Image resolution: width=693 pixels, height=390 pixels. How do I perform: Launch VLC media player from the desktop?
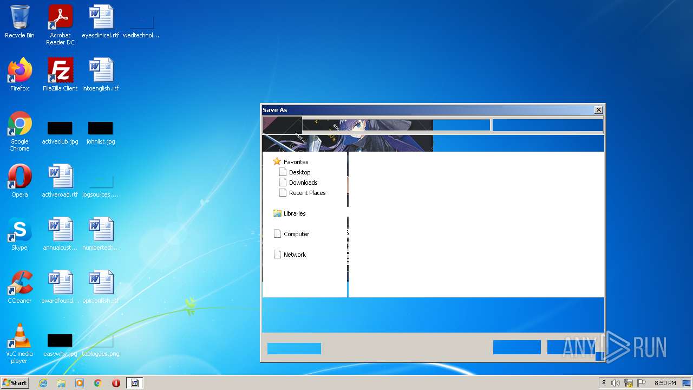[x=19, y=343]
